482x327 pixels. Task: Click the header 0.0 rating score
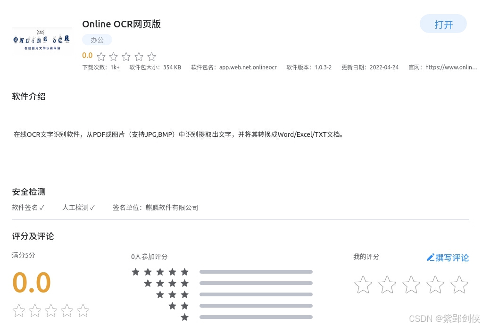[x=87, y=55]
